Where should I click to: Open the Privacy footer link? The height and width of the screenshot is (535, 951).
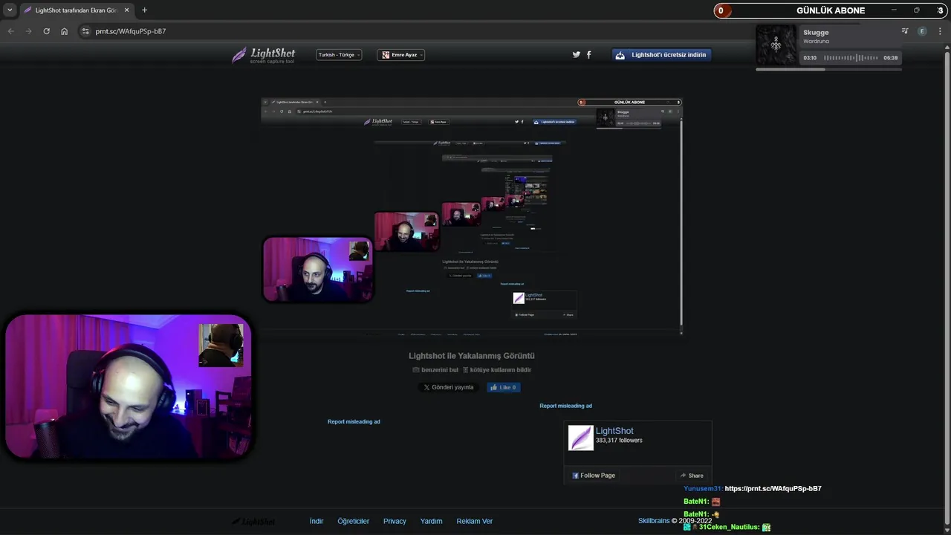[x=395, y=521]
